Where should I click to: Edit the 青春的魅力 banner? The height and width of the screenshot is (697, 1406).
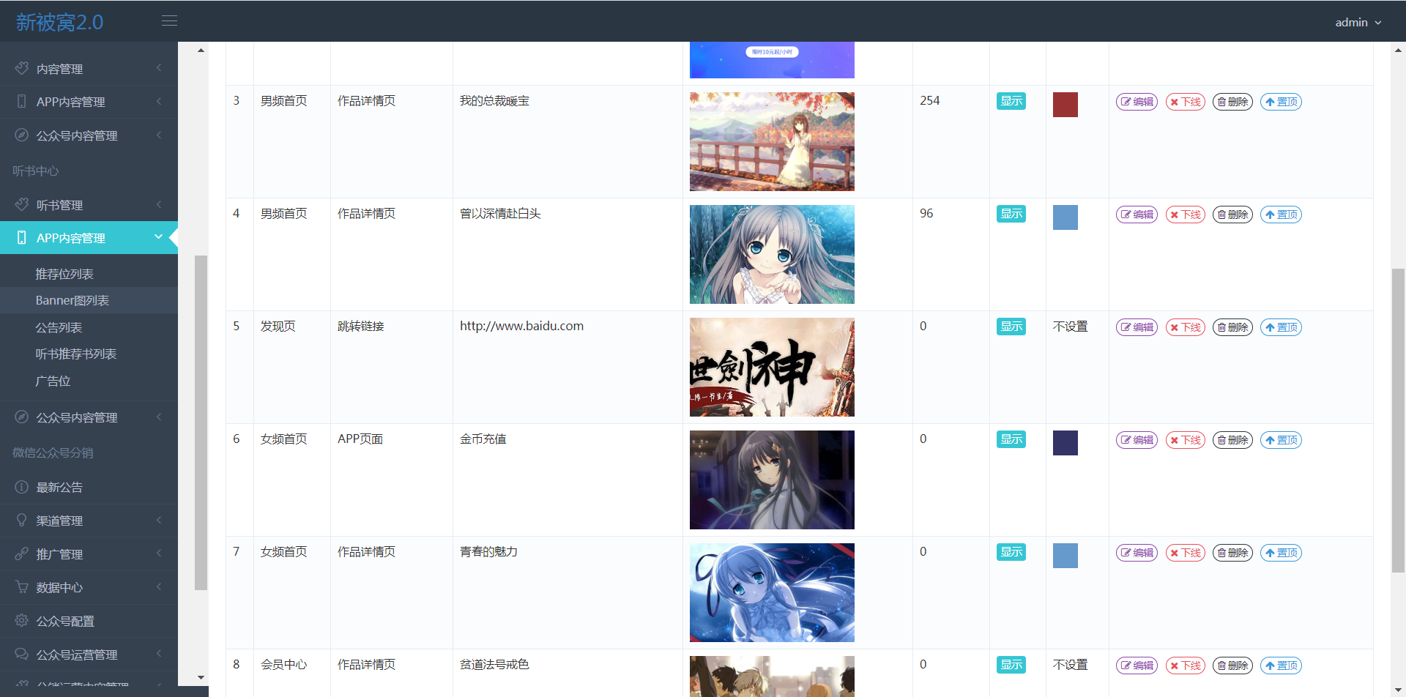pyautogui.click(x=1137, y=553)
